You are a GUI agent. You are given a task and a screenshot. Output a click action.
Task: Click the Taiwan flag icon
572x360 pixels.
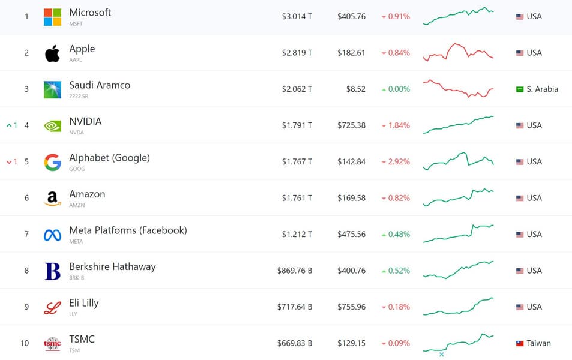pyautogui.click(x=520, y=344)
